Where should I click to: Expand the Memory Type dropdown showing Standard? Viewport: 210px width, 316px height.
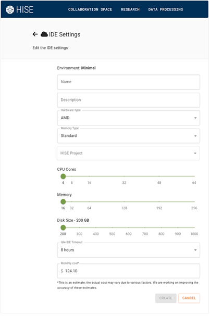(129, 136)
